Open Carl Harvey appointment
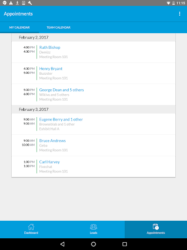187x250 pixels. (93, 167)
